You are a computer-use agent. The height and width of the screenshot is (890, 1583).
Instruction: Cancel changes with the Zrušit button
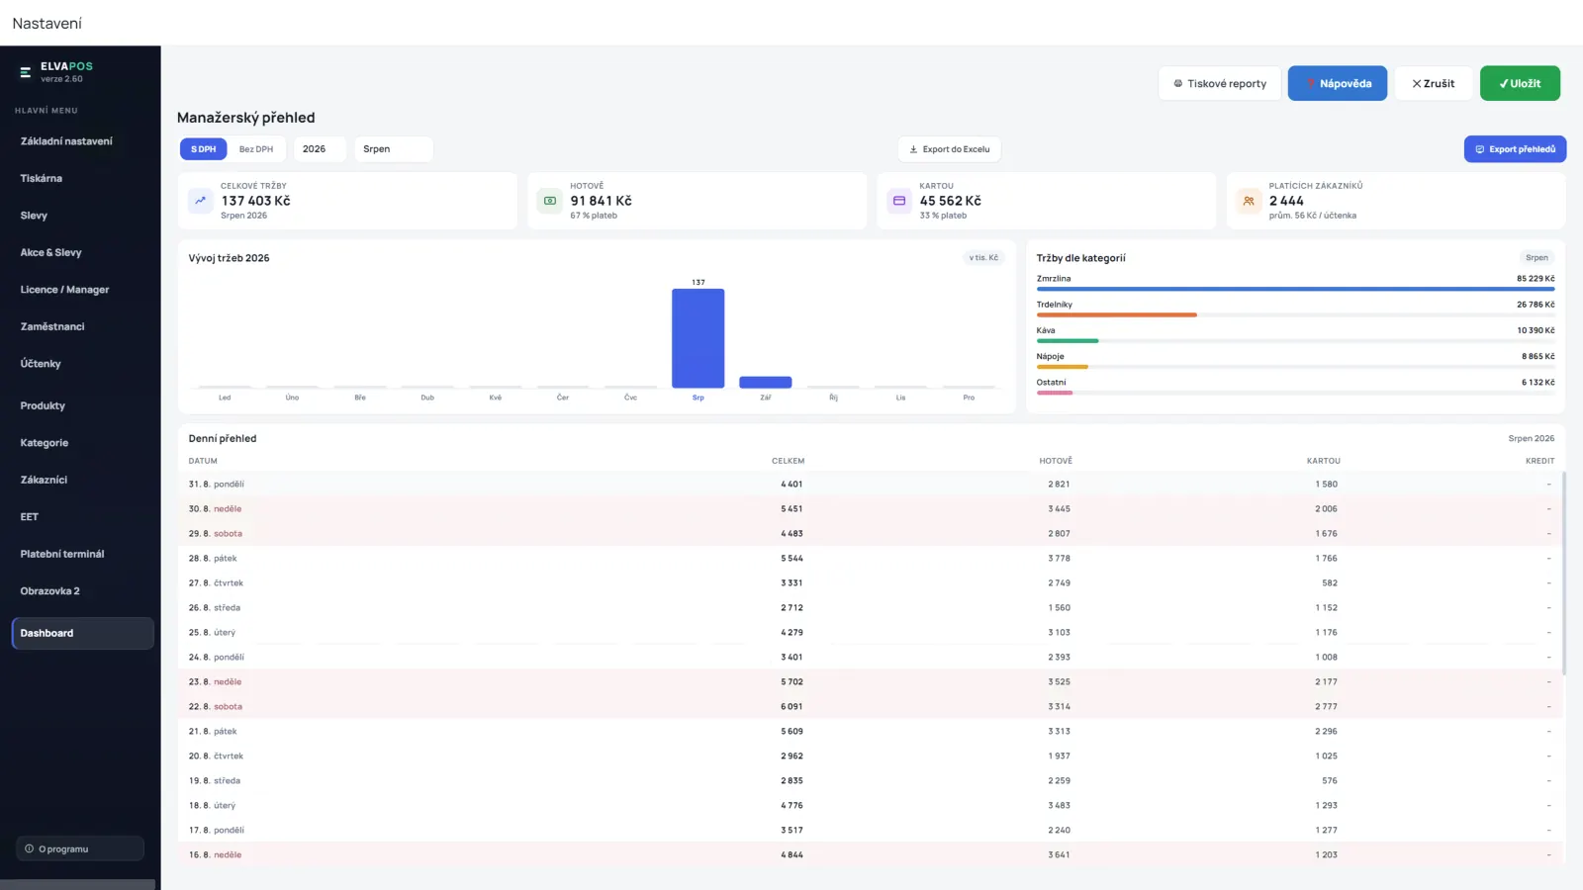pos(1434,83)
